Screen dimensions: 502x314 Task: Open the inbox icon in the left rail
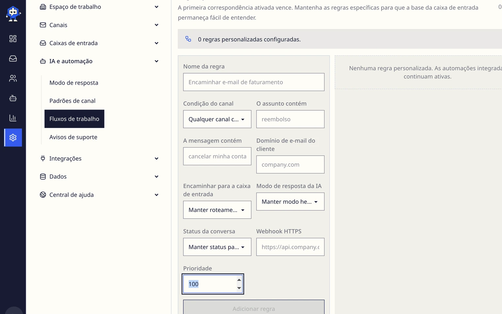pos(13,59)
